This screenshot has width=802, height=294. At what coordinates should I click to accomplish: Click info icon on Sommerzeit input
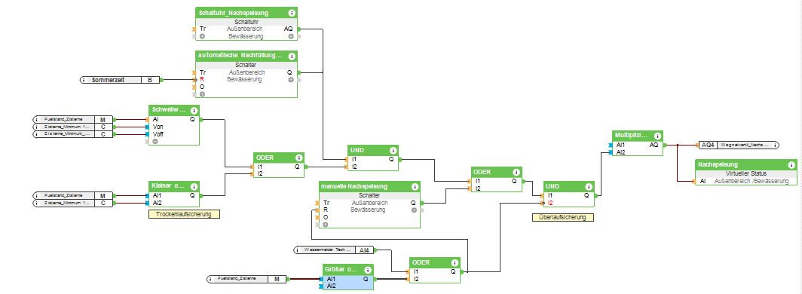tap(84, 80)
